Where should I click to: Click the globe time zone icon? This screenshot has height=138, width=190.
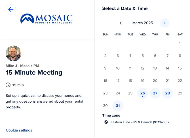point(106,122)
